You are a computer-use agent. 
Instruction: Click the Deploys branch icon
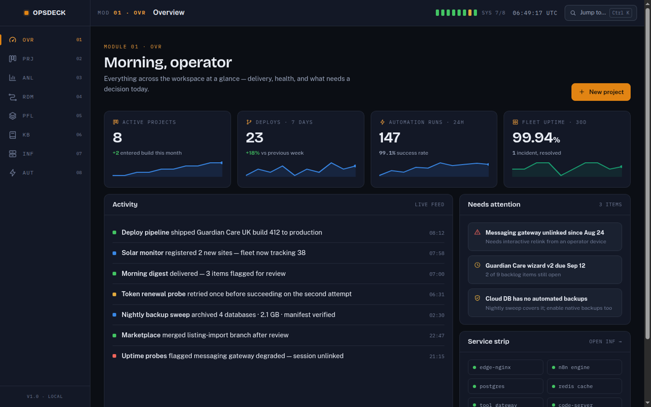pos(249,122)
